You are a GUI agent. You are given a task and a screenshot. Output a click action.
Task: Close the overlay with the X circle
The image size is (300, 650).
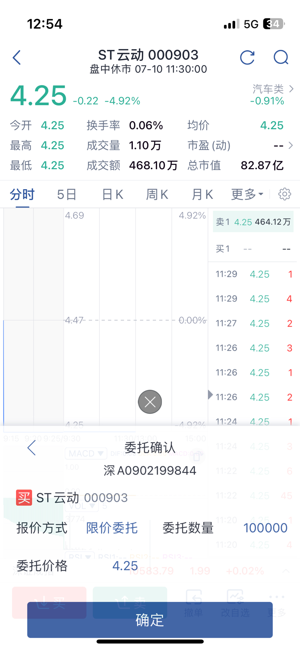150,402
